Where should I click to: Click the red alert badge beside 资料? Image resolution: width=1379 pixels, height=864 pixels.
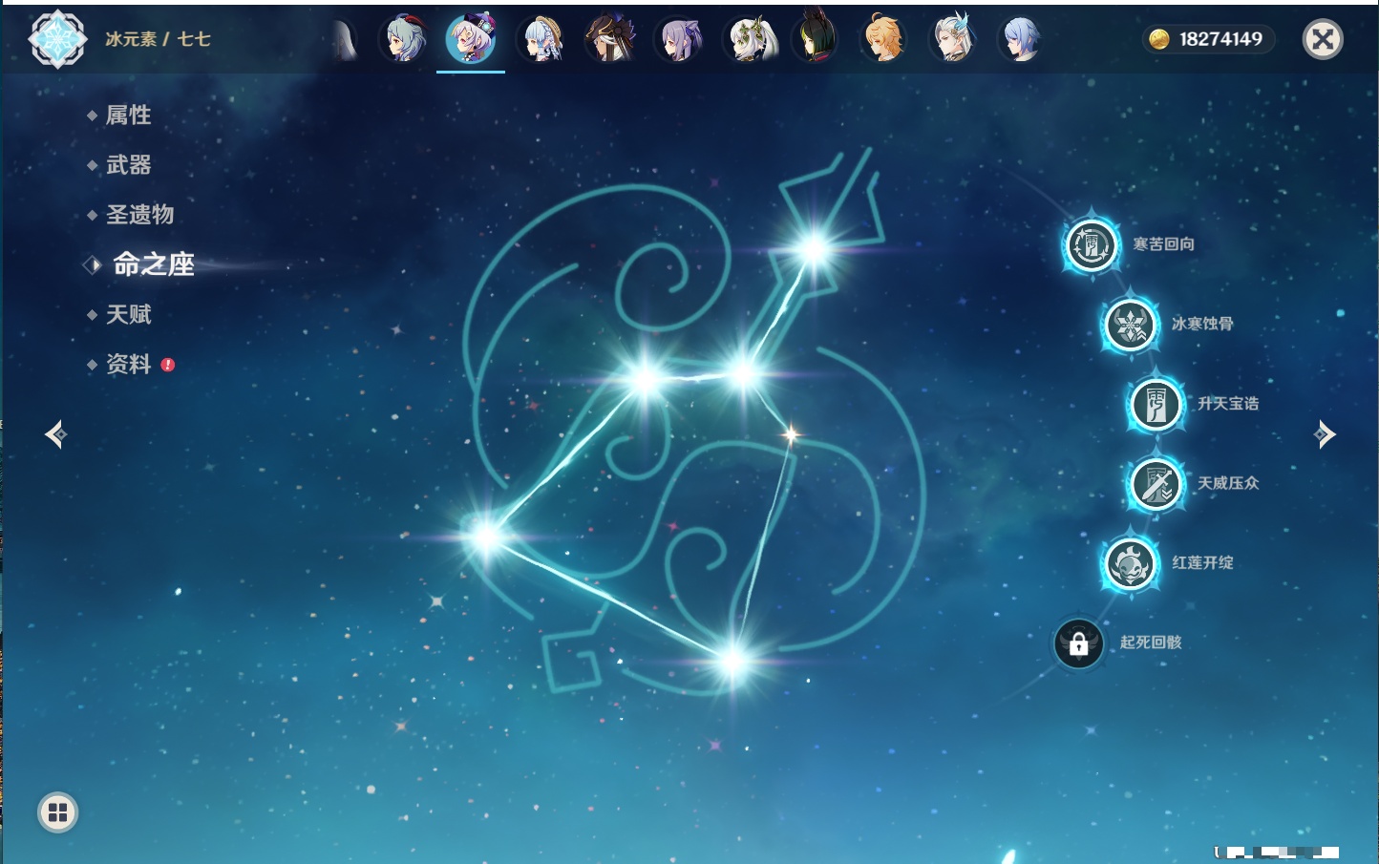tap(168, 365)
